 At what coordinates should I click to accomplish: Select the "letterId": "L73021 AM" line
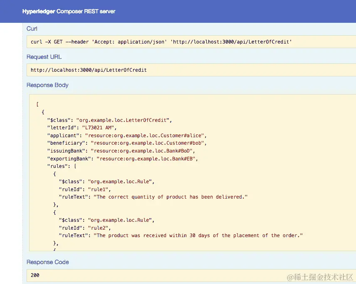point(82,128)
